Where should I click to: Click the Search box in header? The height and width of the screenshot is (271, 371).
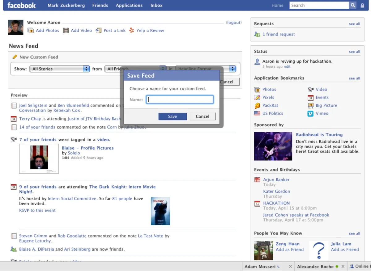[x=319, y=5]
